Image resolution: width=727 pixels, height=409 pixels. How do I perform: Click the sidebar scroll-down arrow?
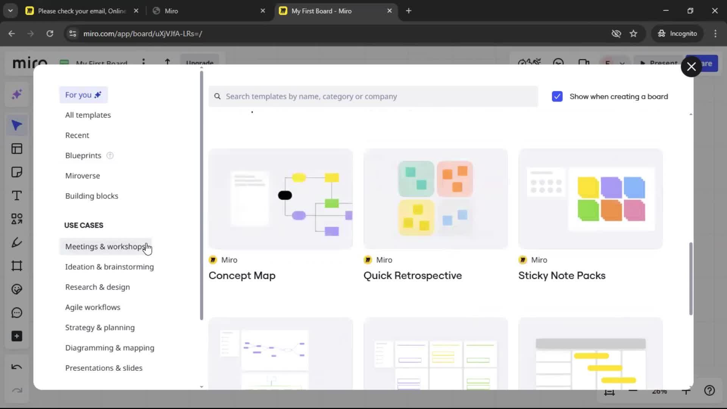coord(201,387)
